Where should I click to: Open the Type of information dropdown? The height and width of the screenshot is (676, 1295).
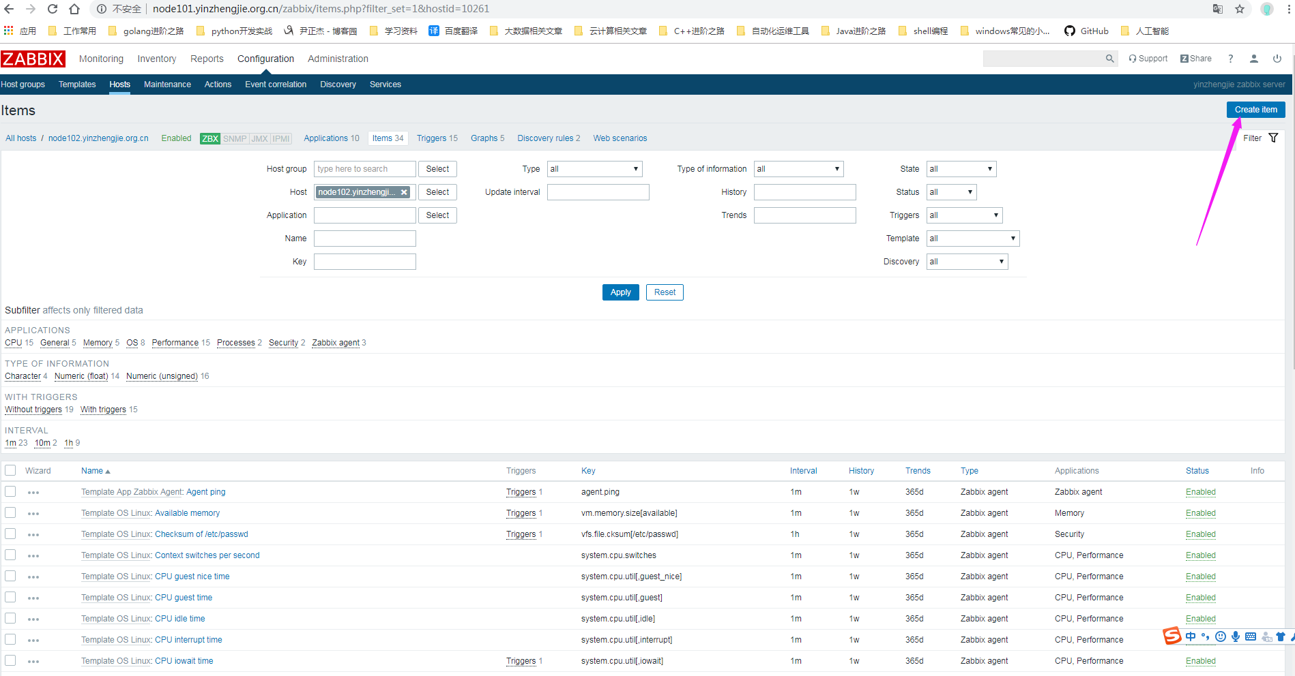tap(798, 169)
